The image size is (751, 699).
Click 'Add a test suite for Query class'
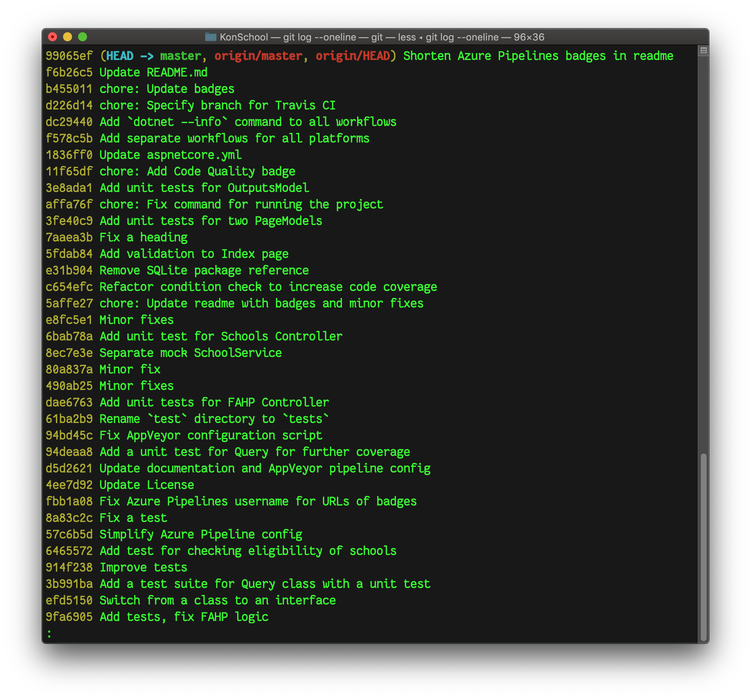(207, 584)
